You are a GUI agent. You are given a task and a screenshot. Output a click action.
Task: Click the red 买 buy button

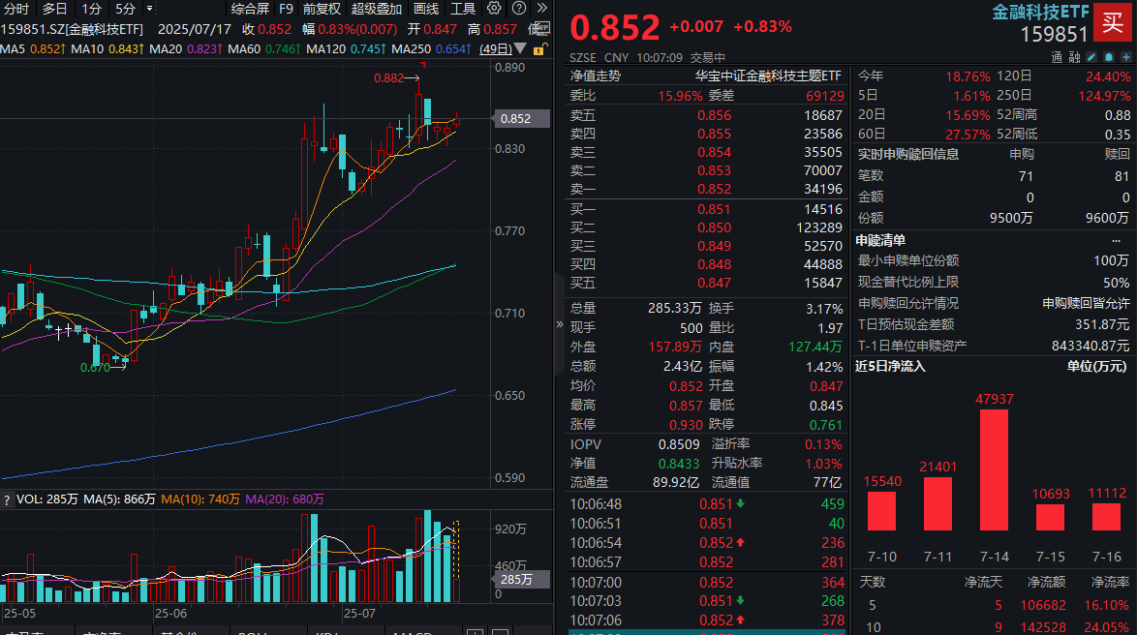1113,23
